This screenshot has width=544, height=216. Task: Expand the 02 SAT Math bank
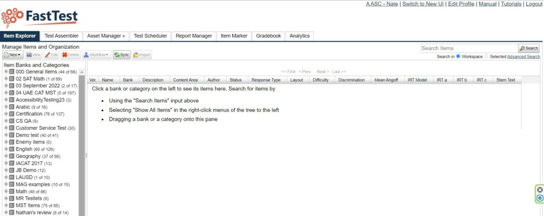[6, 79]
